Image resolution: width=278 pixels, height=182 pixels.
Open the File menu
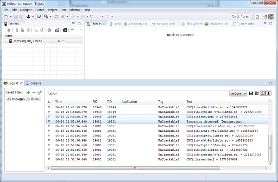coord(6,10)
